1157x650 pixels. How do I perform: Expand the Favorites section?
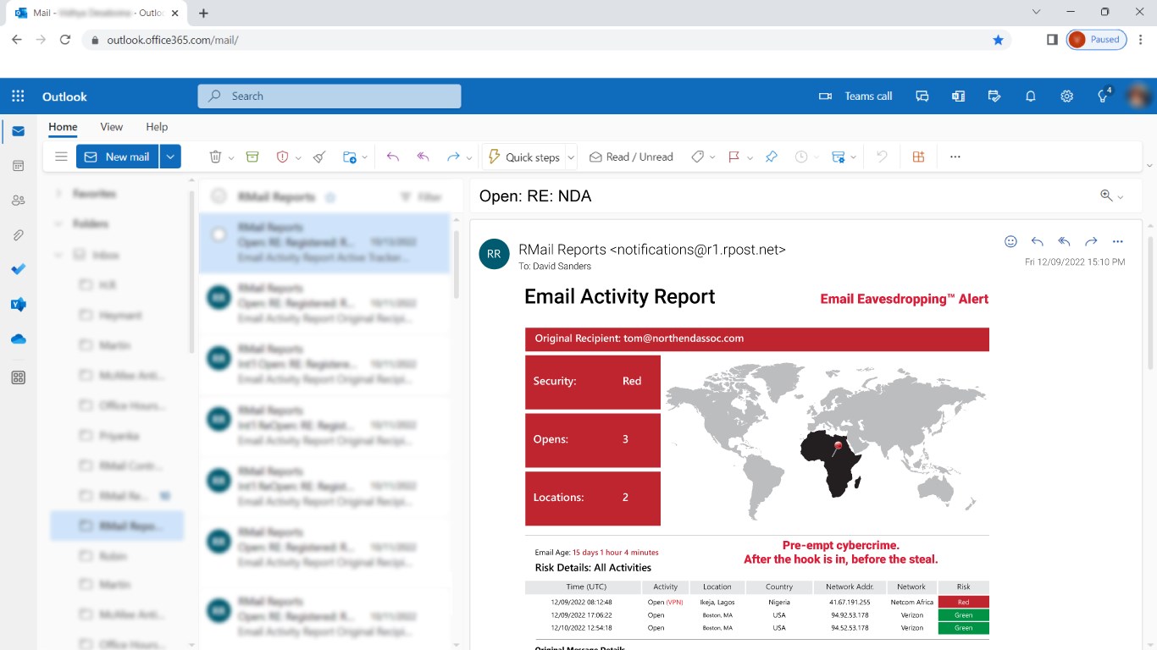[58, 194]
